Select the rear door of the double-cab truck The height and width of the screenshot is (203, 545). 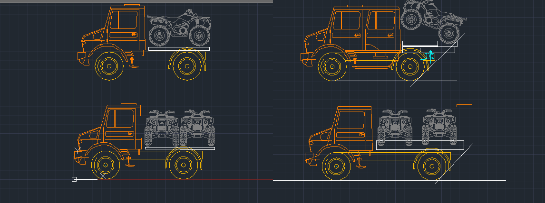[381, 30]
